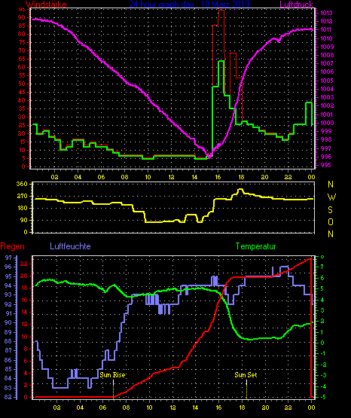This screenshot has height=418, width=351.
Task: Click the 360 value on direction axis
Action: click(x=22, y=184)
